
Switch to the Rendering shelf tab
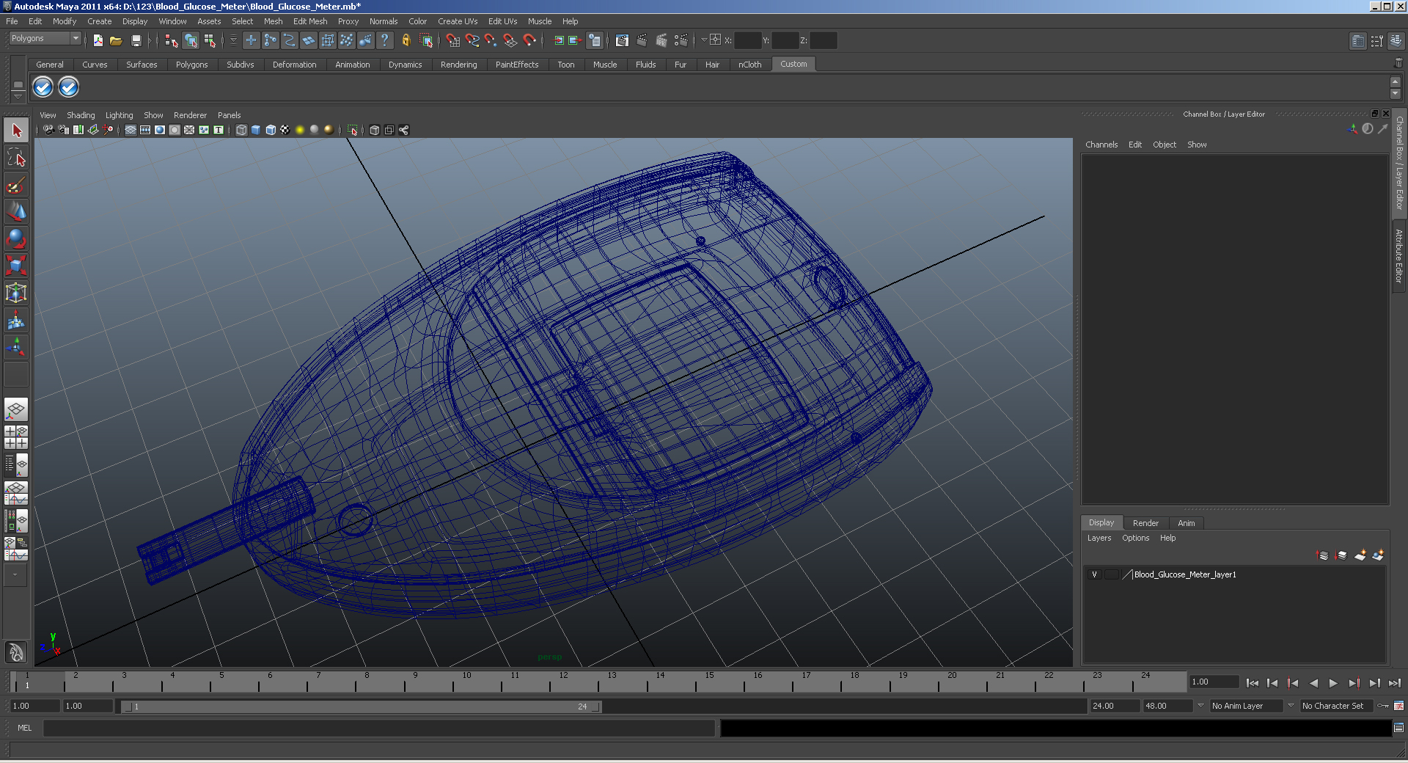(x=458, y=65)
